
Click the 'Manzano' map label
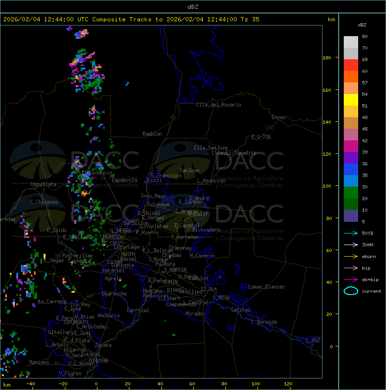click(x=39, y=362)
